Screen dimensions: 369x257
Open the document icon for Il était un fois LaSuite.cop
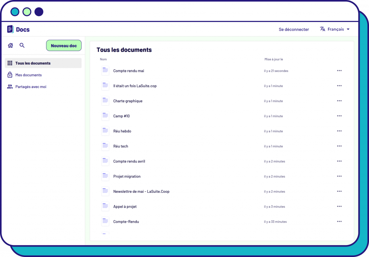tap(105, 86)
